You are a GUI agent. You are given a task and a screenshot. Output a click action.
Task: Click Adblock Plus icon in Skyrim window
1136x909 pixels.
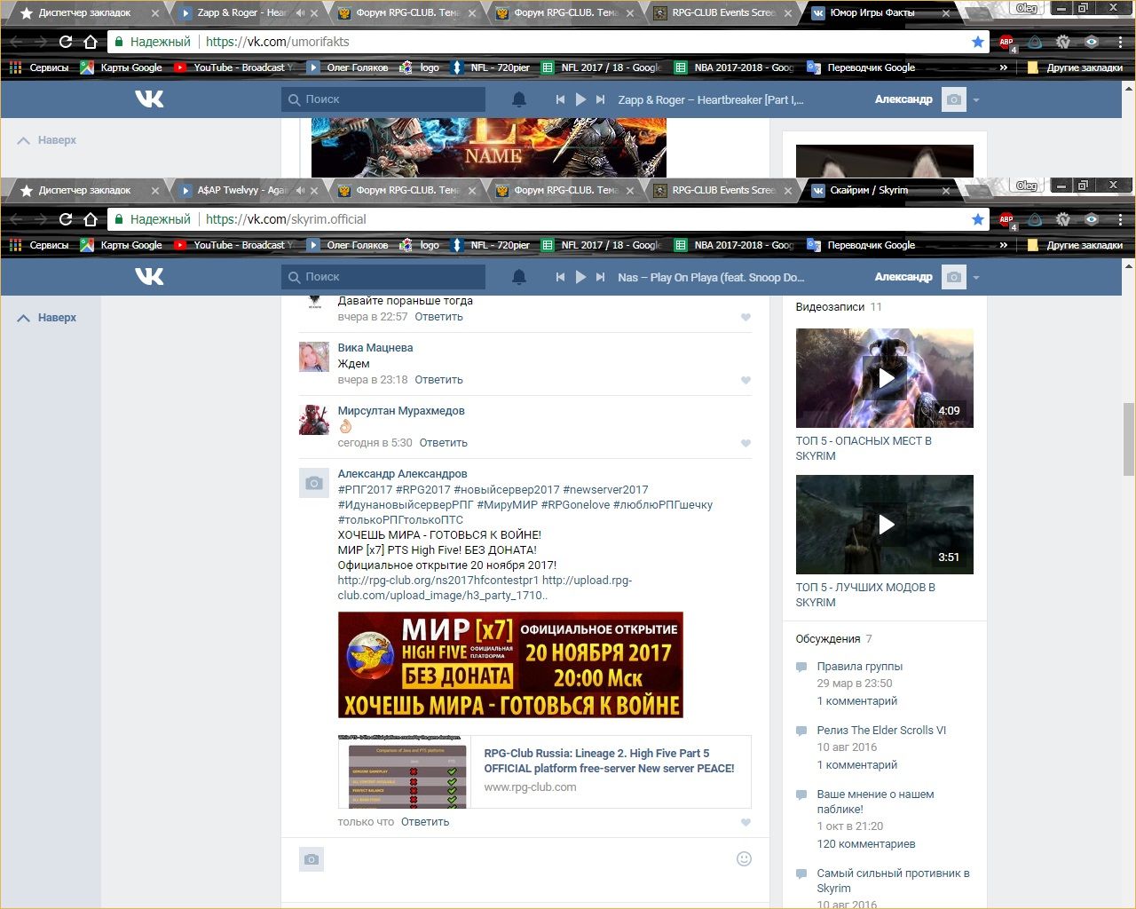tap(1006, 219)
